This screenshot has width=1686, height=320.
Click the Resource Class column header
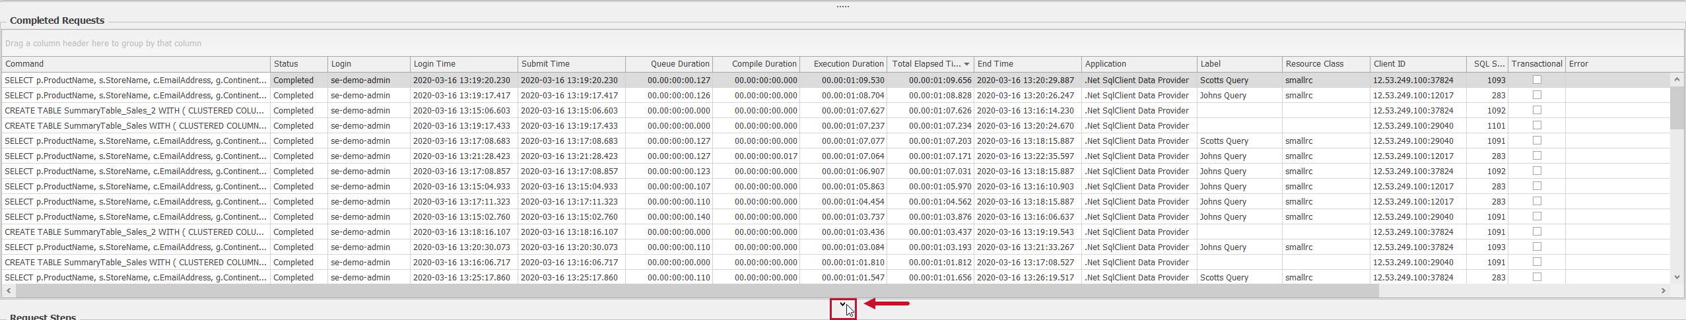pyautogui.click(x=1326, y=64)
